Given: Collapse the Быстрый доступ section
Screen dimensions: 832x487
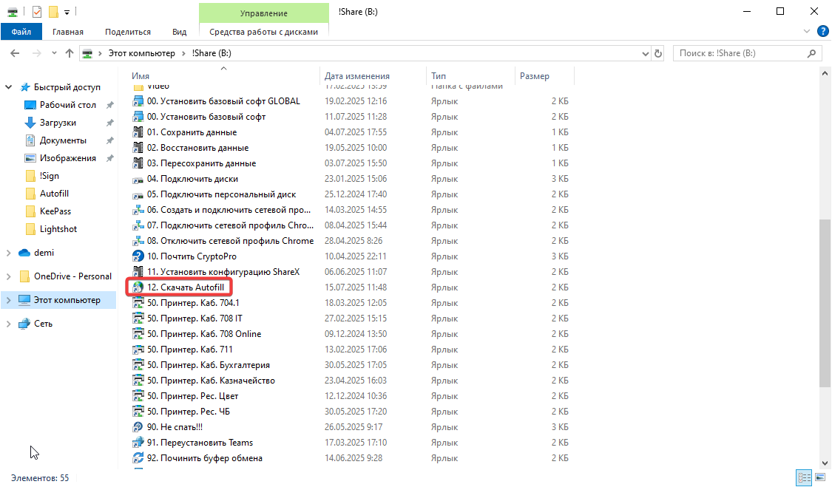Looking at the screenshot, I should point(9,87).
